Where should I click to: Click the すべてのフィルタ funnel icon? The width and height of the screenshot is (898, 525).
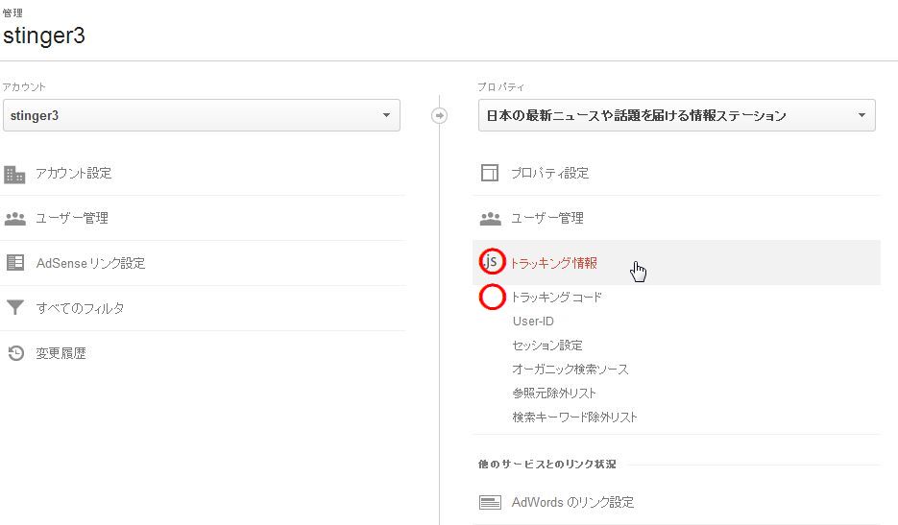pos(15,308)
